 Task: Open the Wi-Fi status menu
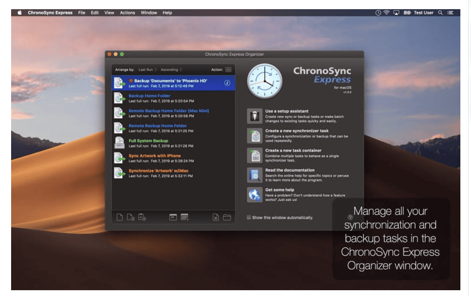(386, 13)
